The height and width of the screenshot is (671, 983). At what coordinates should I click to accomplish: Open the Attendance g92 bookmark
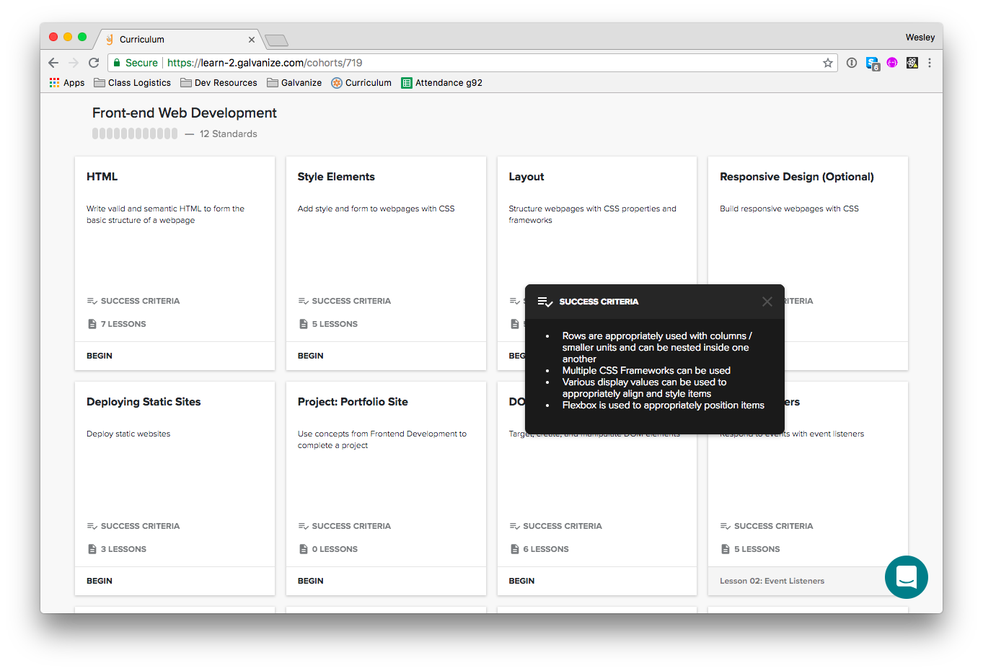click(441, 83)
